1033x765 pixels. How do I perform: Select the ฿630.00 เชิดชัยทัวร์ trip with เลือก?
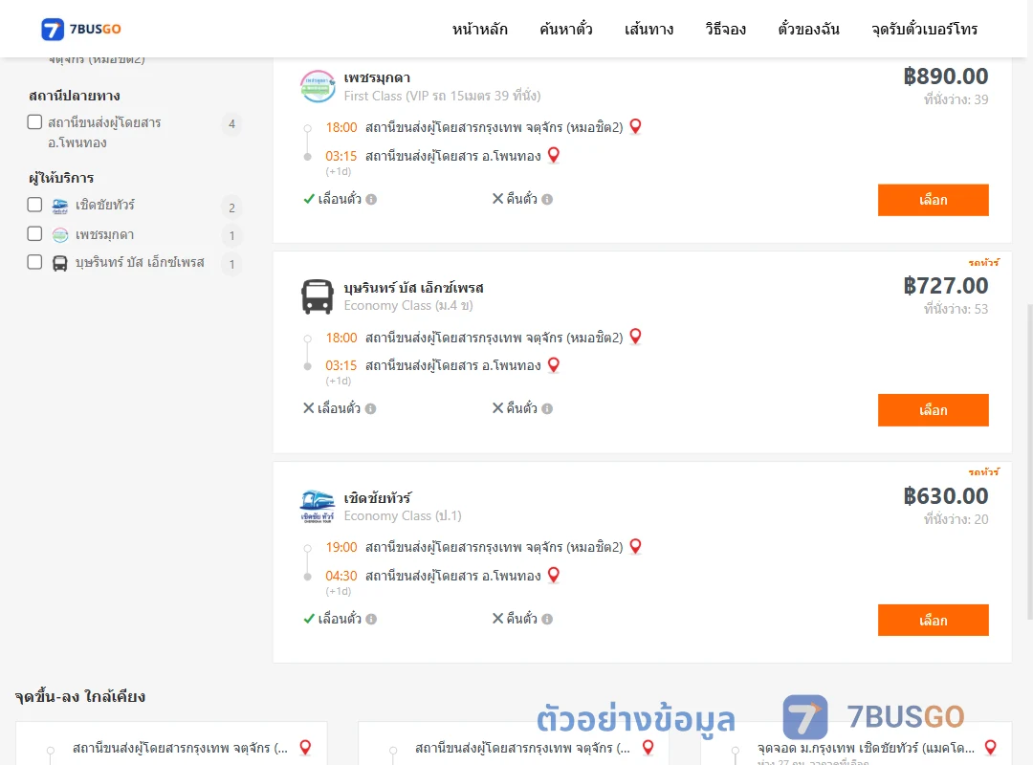tap(933, 620)
